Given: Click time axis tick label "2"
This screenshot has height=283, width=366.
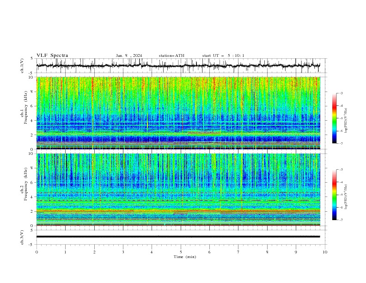Looking at the screenshot, I should [94, 252].
